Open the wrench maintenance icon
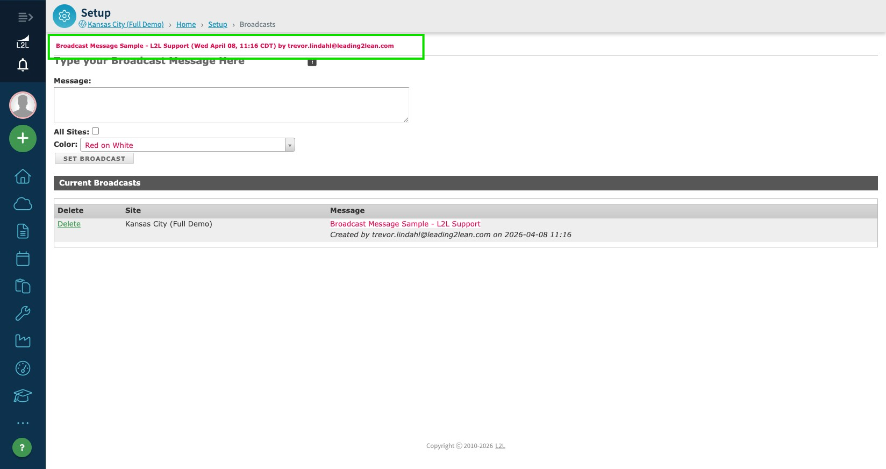 [x=23, y=314]
